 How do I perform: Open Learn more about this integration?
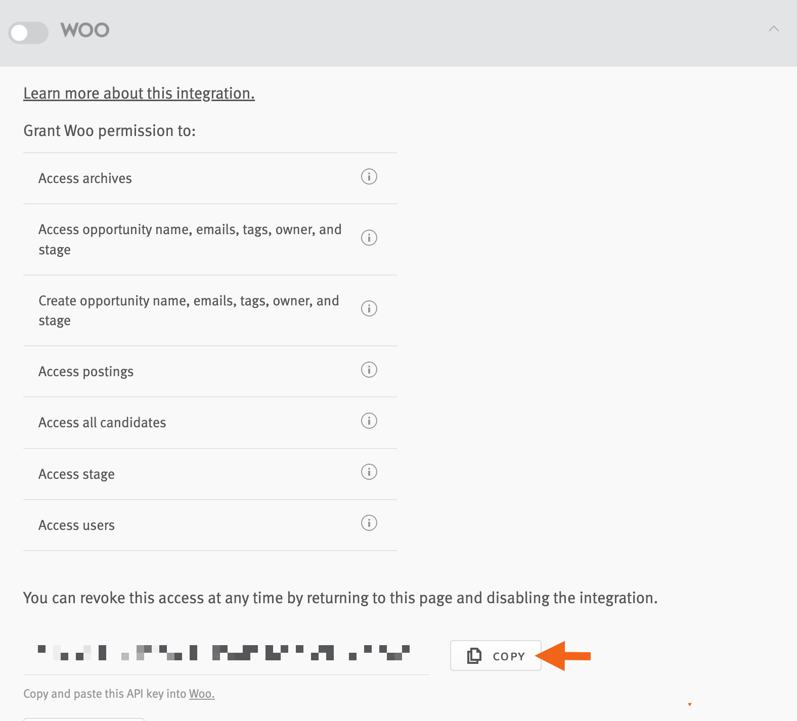pos(139,93)
